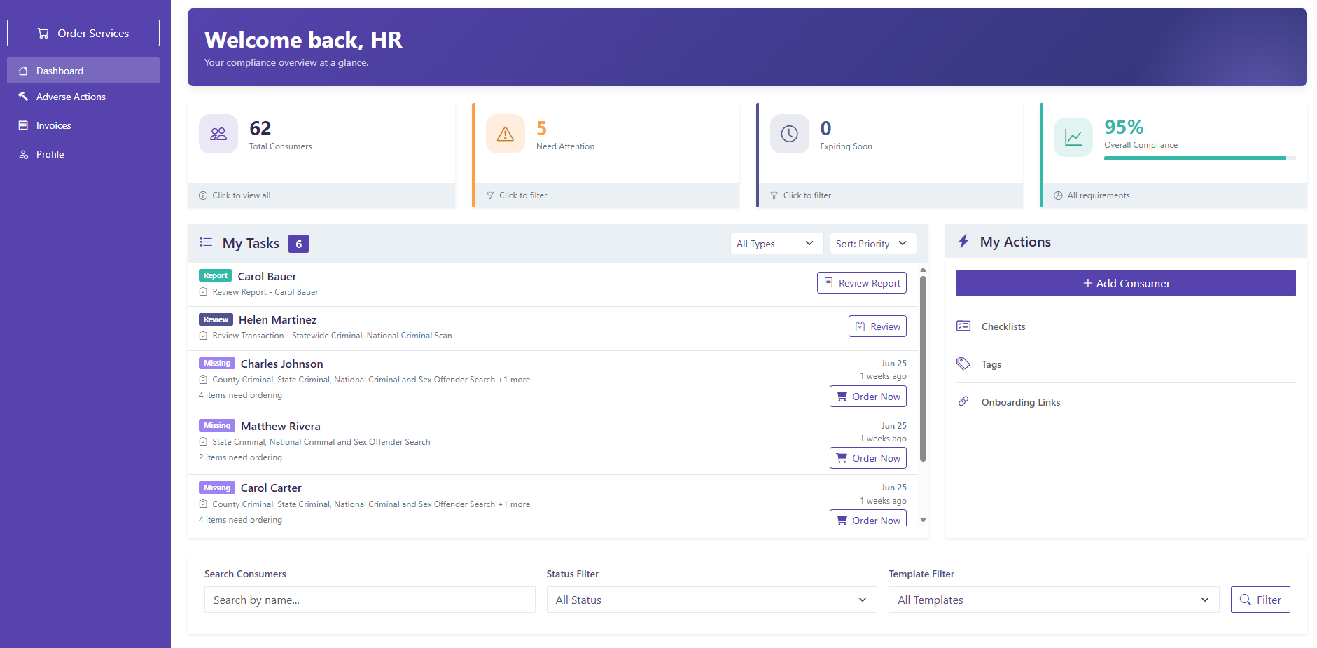Click the Profile user icon in sidebar
Image resolution: width=1317 pixels, height=648 pixels.
[x=23, y=154]
